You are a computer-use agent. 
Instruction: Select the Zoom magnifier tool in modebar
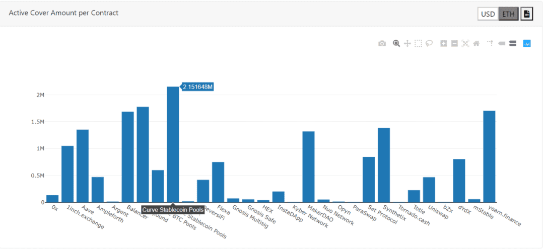(x=396, y=43)
